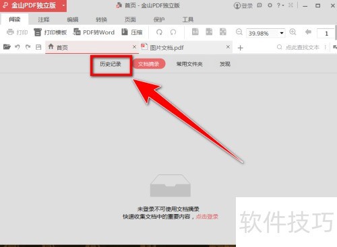Open settings gear icon
The height and width of the screenshot is (247, 337).
pos(270,5)
